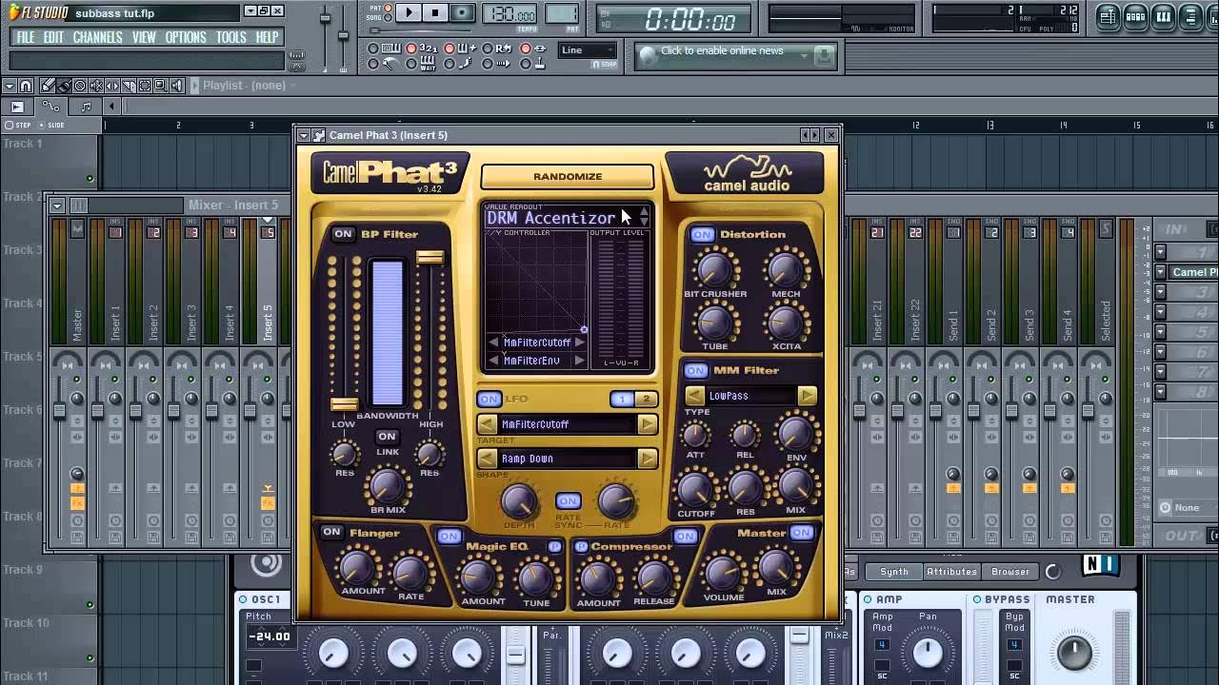Screen dimensions: 1219x685
Task: Click right arrow of X controller MmFilterCutoff
Action: (x=579, y=342)
